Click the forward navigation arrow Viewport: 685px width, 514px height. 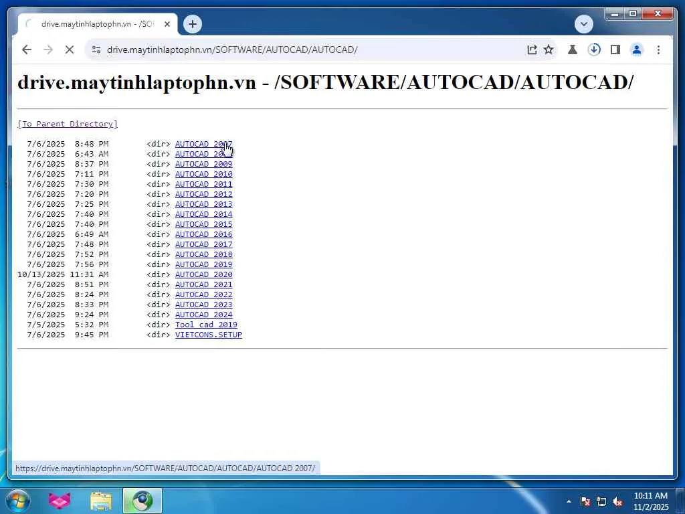(48, 50)
